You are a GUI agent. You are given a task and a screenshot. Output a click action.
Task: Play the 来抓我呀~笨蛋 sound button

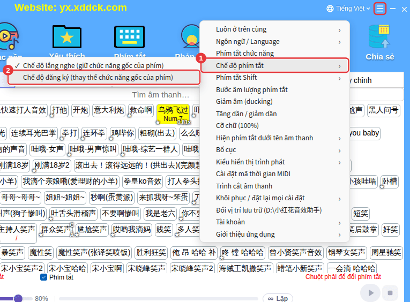[x=163, y=198]
